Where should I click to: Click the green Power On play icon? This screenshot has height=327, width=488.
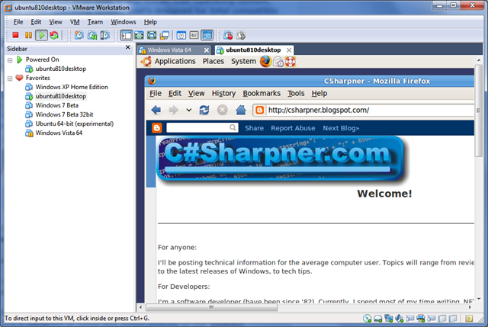[41, 35]
